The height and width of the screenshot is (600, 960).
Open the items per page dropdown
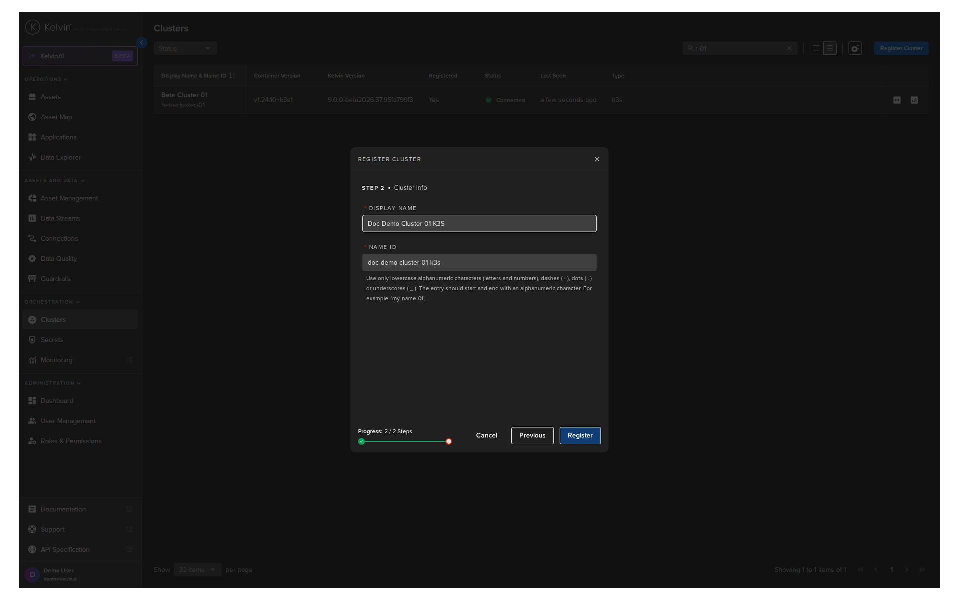[197, 570]
